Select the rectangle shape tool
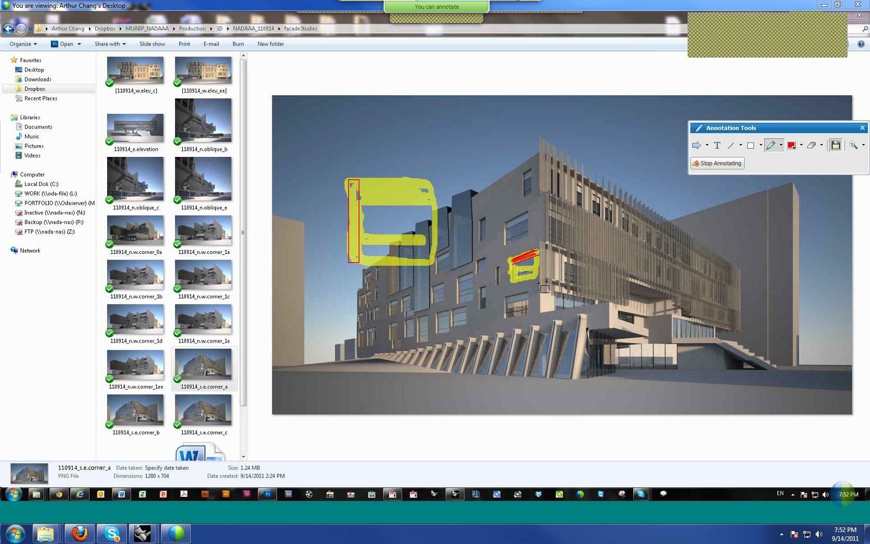 [x=750, y=146]
